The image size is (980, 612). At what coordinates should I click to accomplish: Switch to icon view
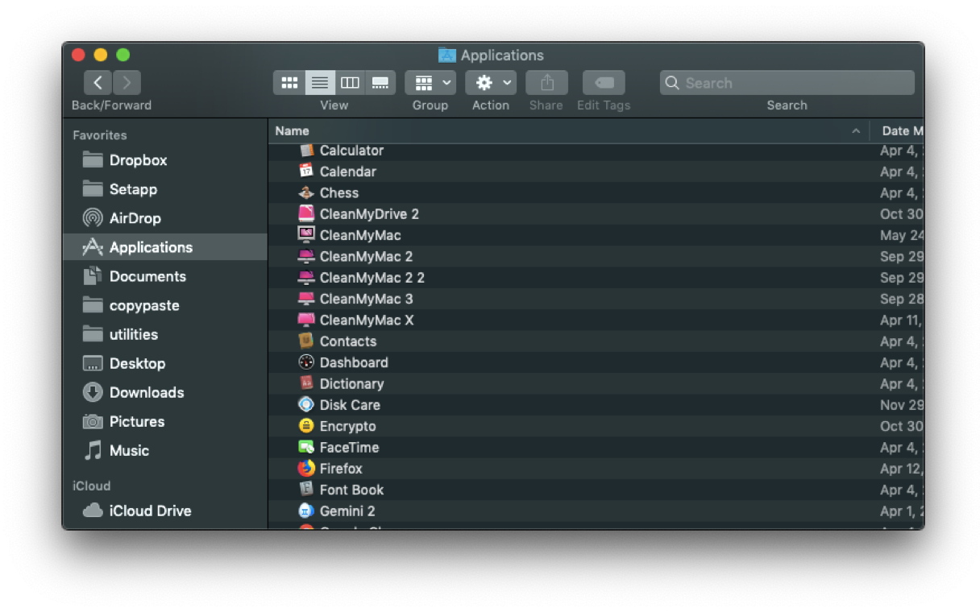coord(289,83)
